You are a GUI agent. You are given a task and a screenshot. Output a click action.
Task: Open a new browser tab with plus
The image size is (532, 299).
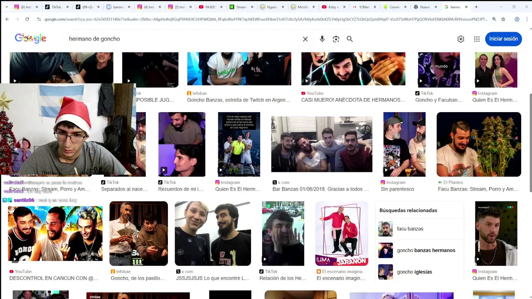pyautogui.click(x=476, y=7)
